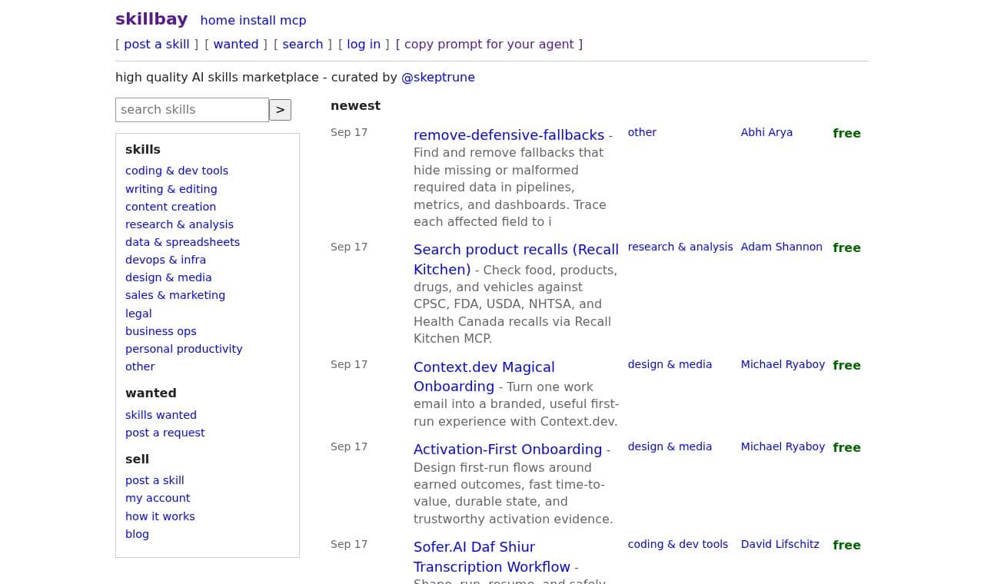Open my account page
Screen dimensions: 984x584
pos(158,498)
